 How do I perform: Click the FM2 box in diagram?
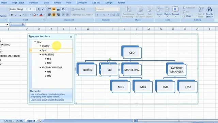(x=188, y=87)
